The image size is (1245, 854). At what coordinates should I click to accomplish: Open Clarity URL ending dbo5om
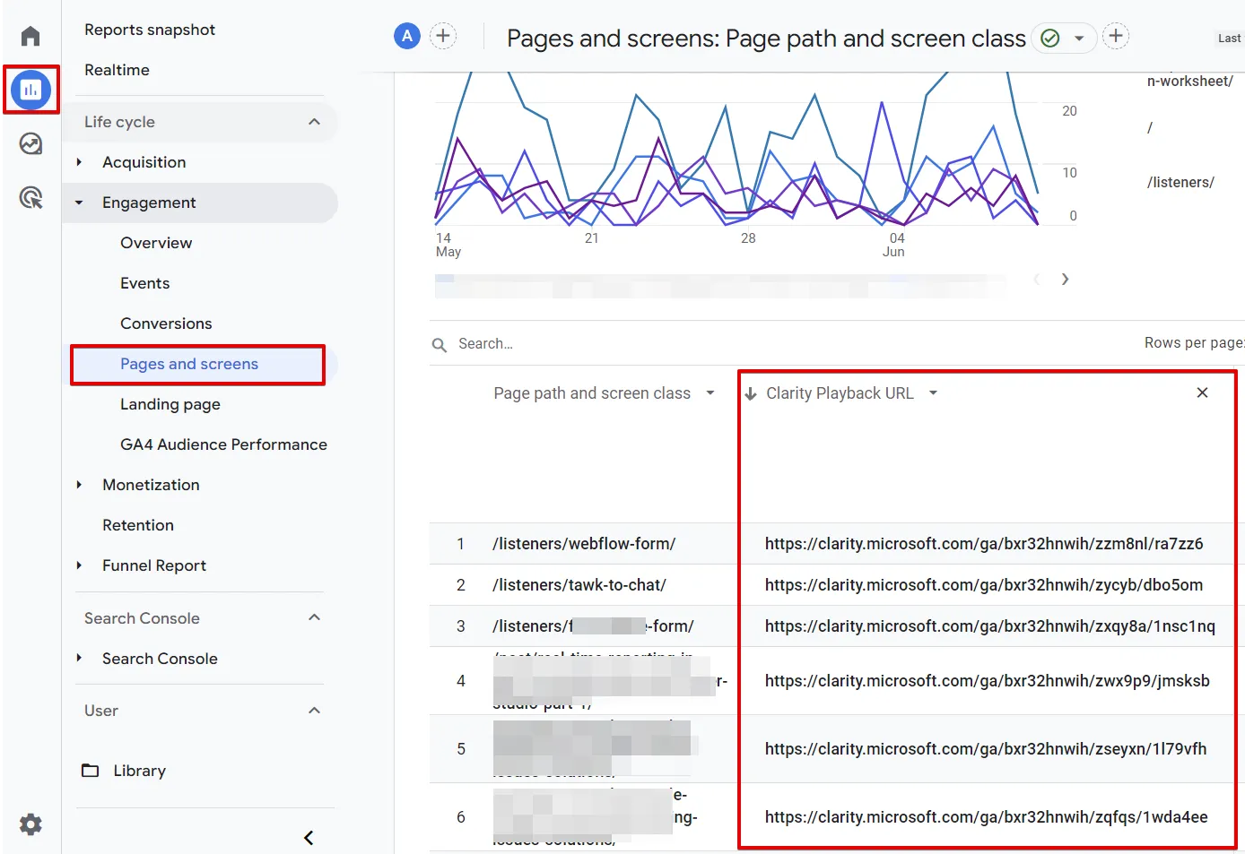[984, 585]
